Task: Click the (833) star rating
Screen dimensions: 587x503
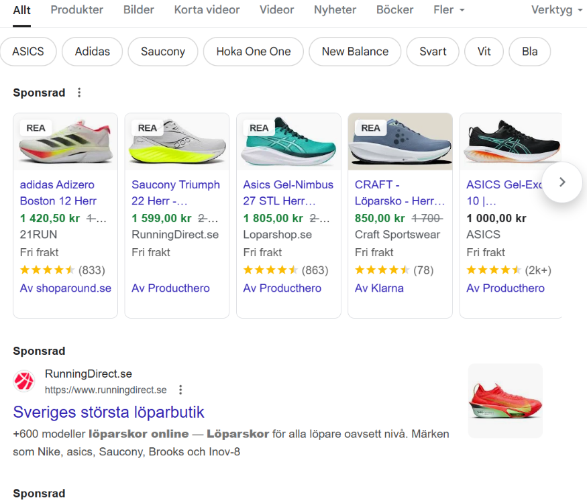Action: tap(62, 270)
